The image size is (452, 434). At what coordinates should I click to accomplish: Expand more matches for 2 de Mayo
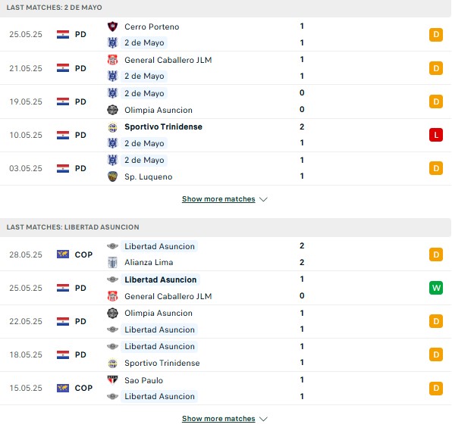coord(218,199)
